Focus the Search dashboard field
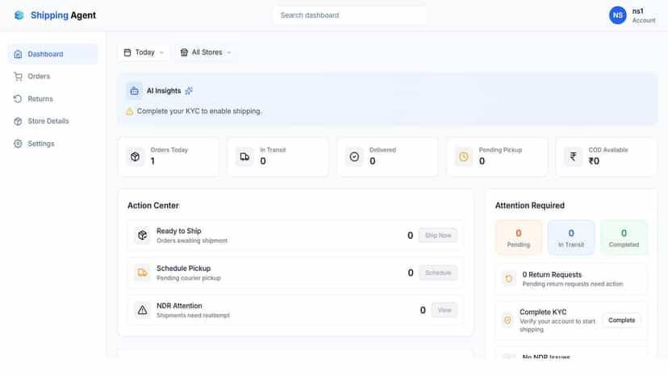The image size is (668, 376). [349, 15]
